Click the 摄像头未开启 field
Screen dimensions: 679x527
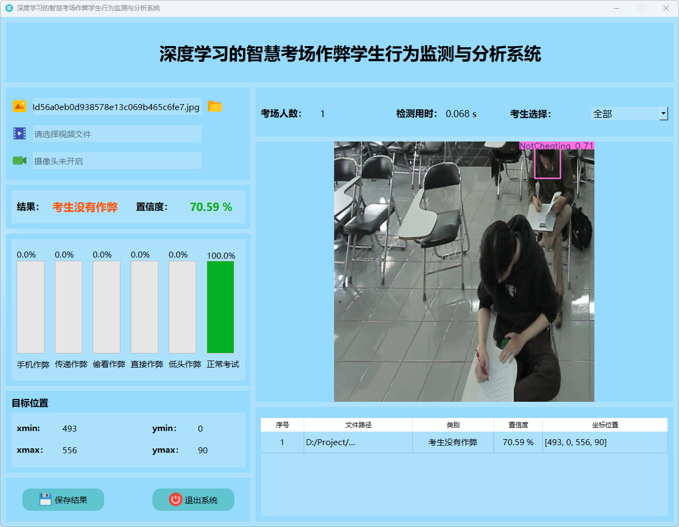point(117,161)
